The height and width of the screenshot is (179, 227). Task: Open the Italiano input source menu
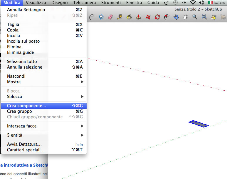coord(216,3)
